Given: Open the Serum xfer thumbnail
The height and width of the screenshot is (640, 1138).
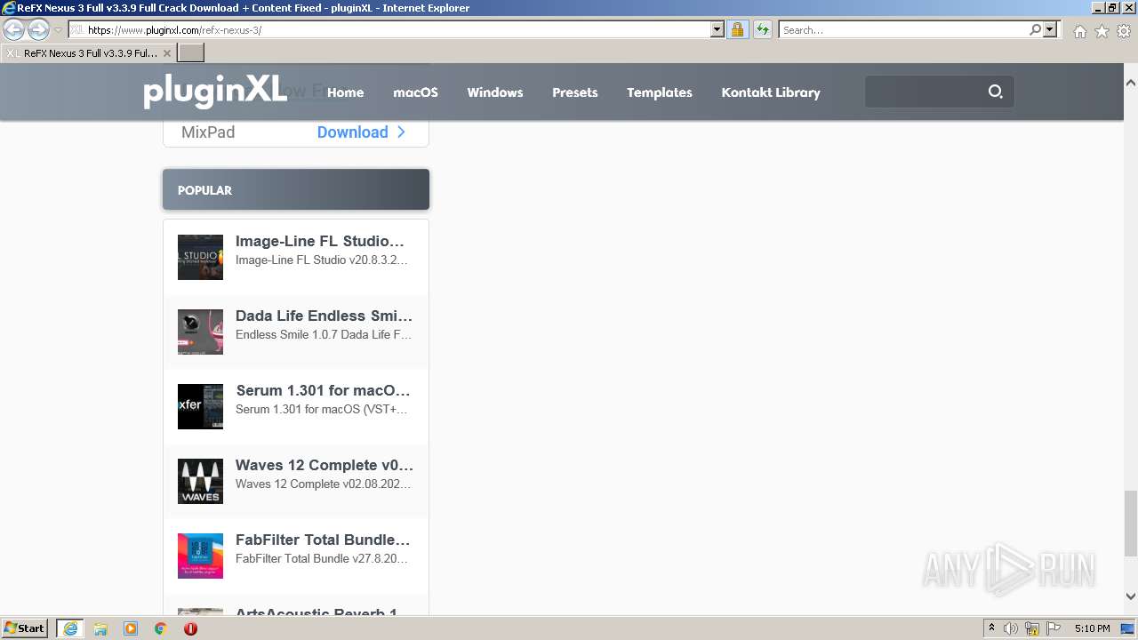Looking at the screenshot, I should (x=200, y=407).
